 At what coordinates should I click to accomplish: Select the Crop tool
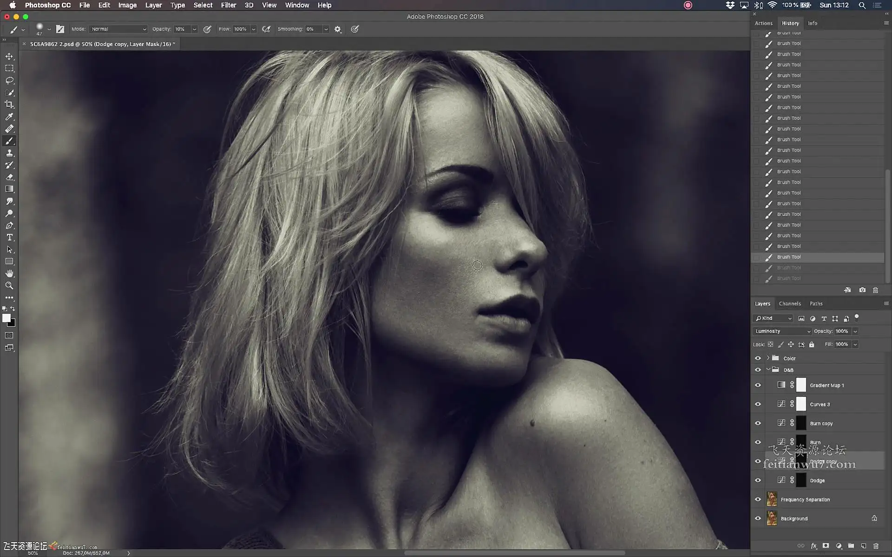coord(9,104)
